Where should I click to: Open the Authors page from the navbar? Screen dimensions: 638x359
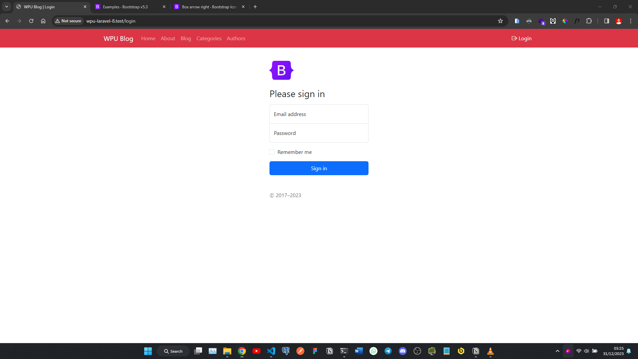coord(236,38)
